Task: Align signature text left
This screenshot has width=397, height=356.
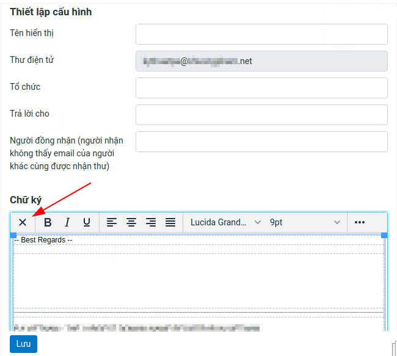Action: [x=111, y=222]
